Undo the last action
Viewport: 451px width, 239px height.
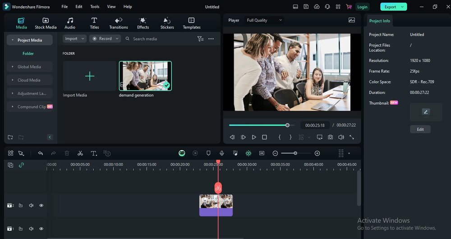(40, 153)
